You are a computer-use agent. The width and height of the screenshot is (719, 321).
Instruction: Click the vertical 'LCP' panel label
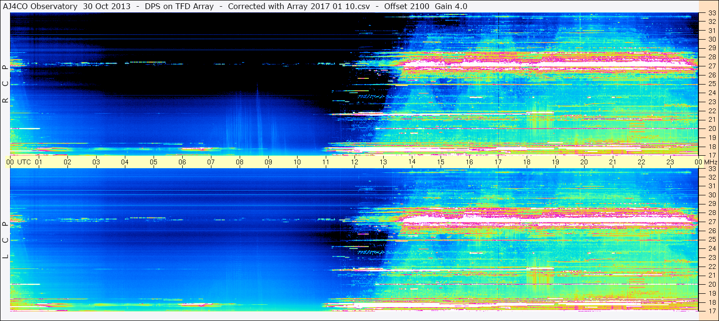coord(6,240)
